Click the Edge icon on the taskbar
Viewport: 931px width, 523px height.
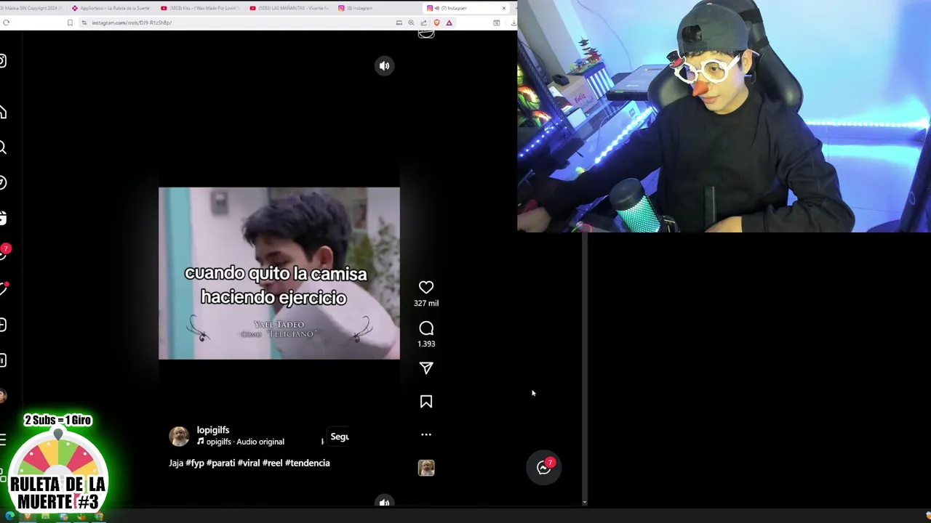point(10,516)
